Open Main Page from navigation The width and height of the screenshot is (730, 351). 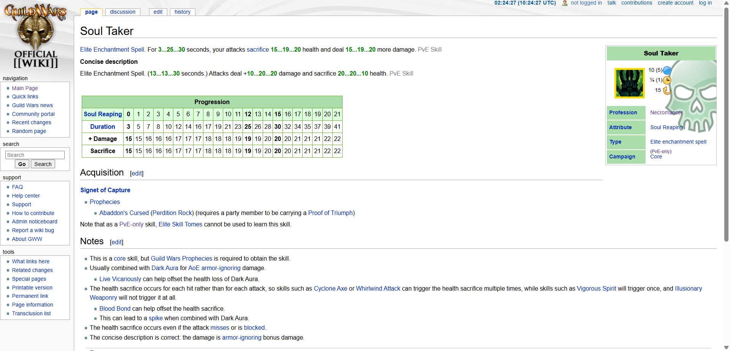25,88
